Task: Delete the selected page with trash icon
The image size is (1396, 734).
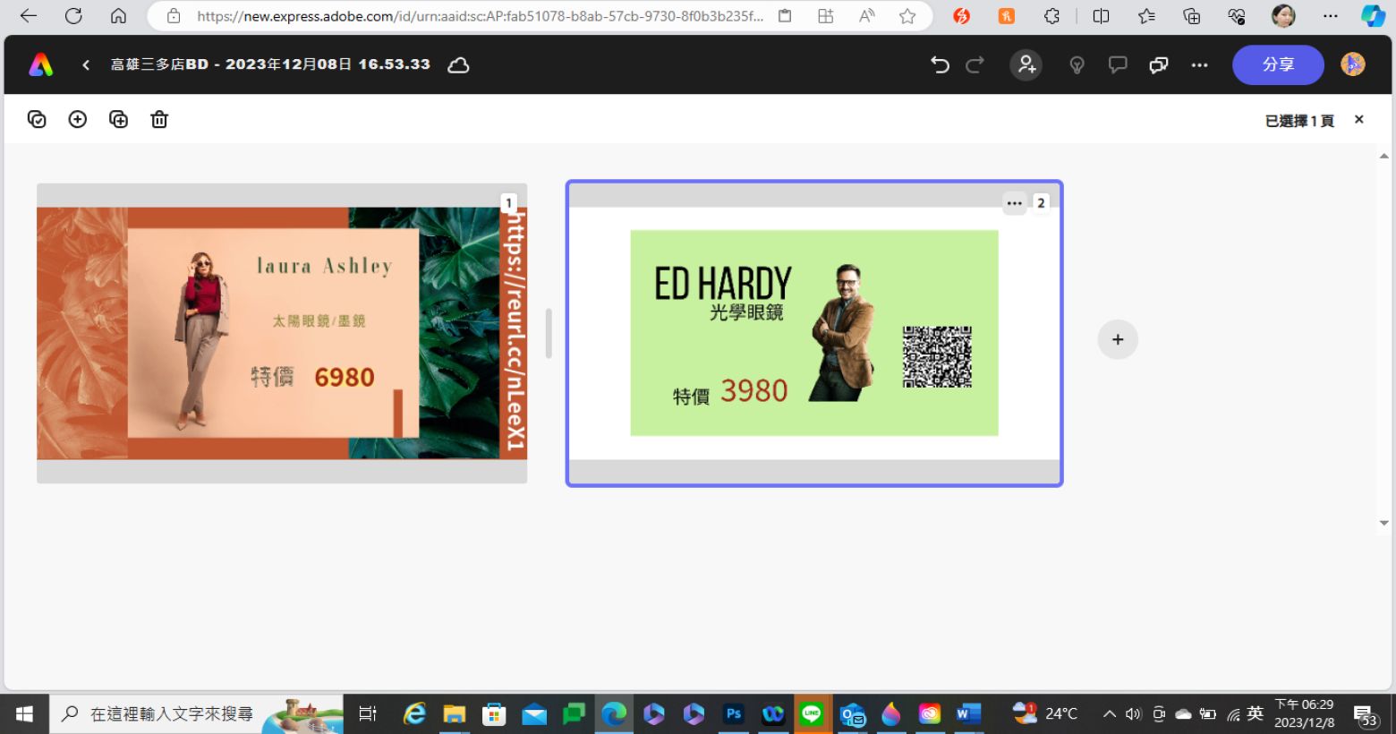Action: (159, 119)
